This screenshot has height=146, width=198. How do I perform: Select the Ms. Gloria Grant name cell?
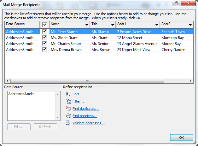70,38
